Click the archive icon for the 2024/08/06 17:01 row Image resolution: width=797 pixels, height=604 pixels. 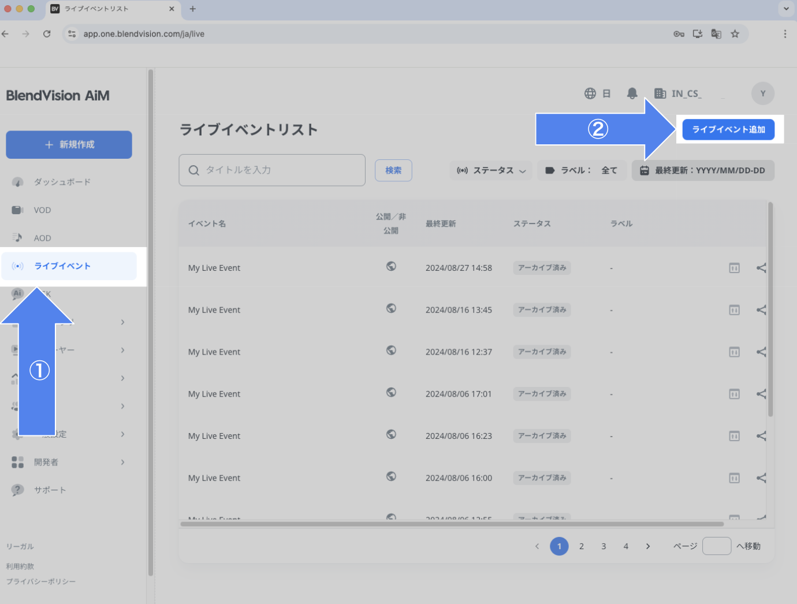point(734,394)
